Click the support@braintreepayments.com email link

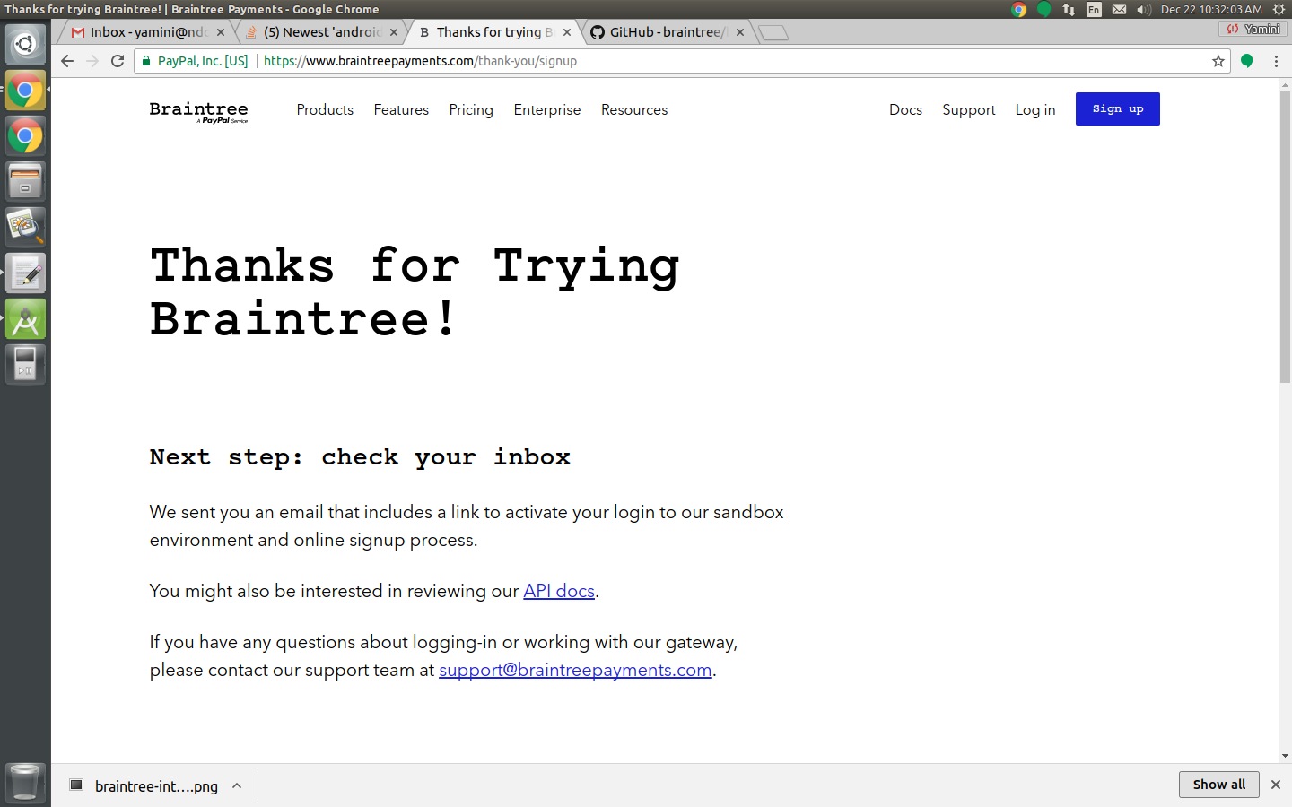coord(575,670)
